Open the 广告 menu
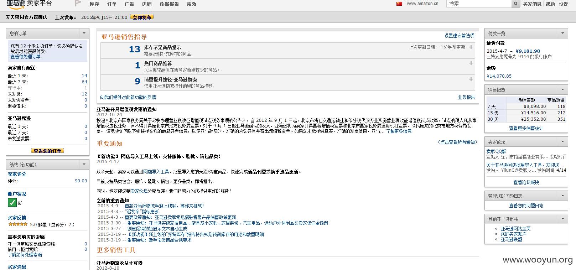Screen dimensions: 576x270 click(129, 4)
